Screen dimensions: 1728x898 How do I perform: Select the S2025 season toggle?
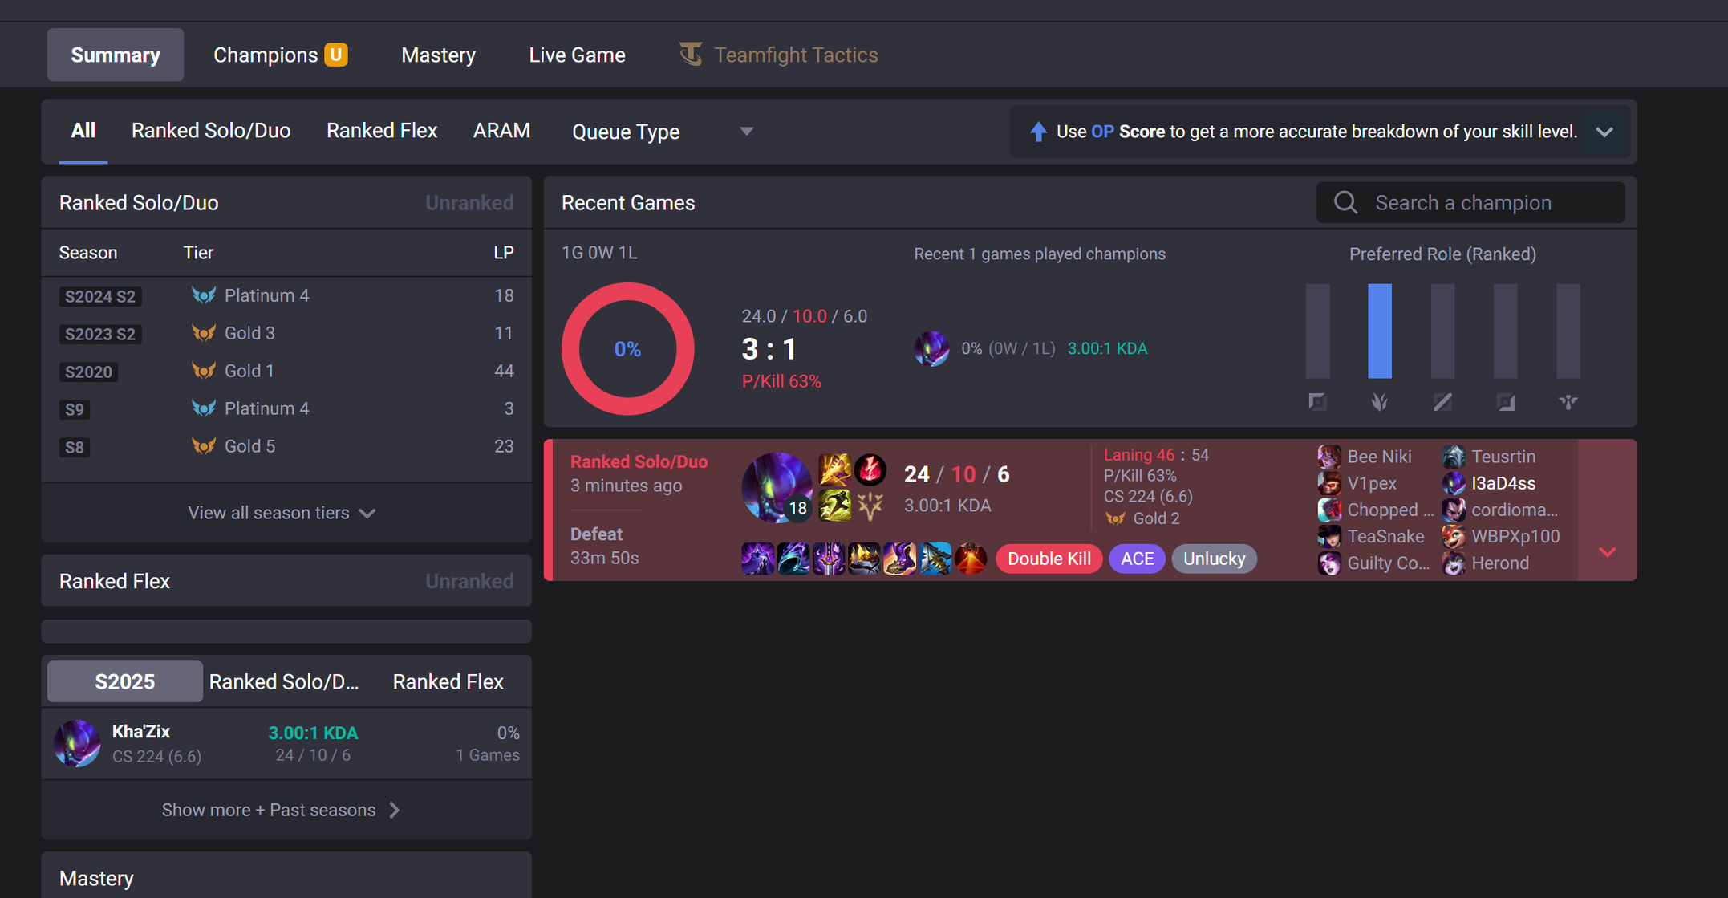pos(124,681)
